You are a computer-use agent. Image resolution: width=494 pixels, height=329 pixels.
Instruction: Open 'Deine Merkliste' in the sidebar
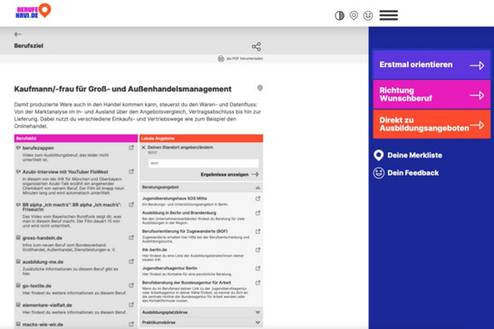pyautogui.click(x=408, y=155)
